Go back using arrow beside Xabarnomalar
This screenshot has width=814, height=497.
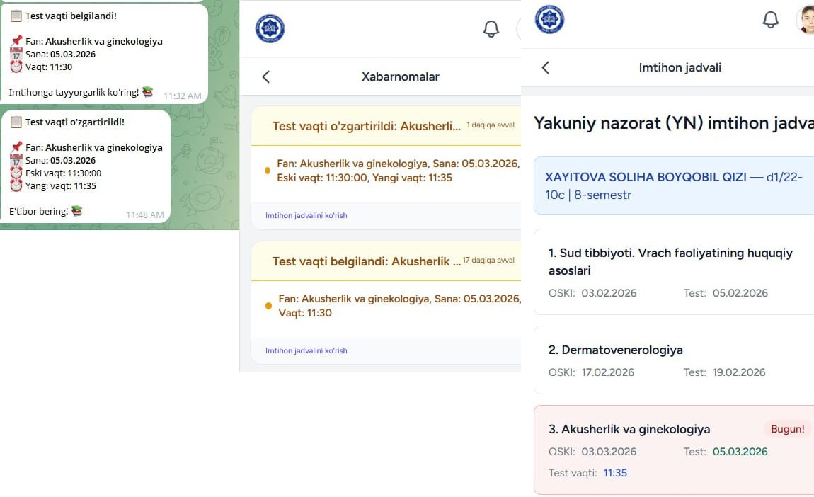(x=266, y=76)
